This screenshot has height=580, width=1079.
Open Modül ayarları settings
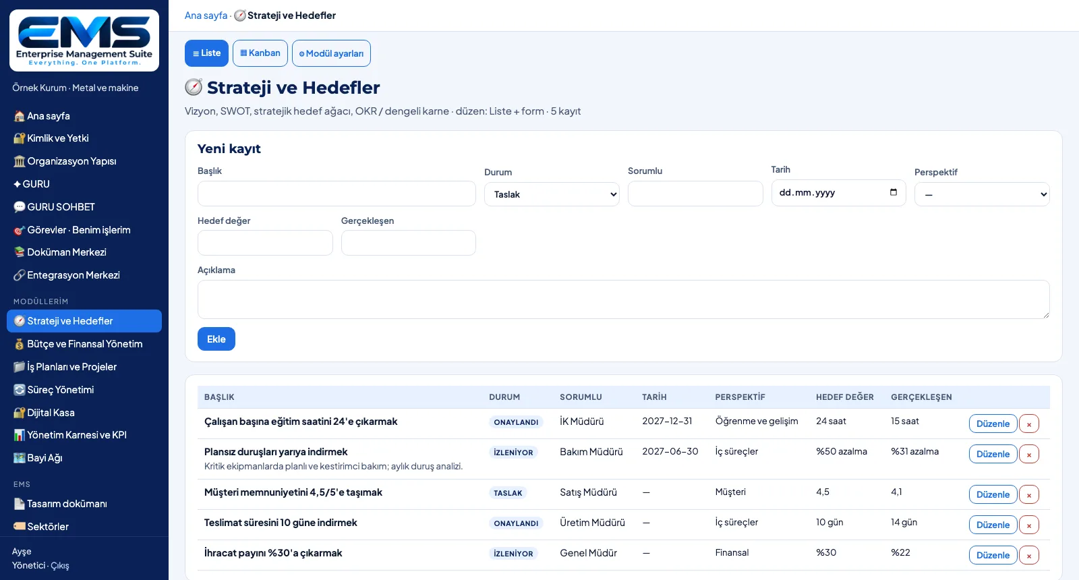[x=331, y=53]
